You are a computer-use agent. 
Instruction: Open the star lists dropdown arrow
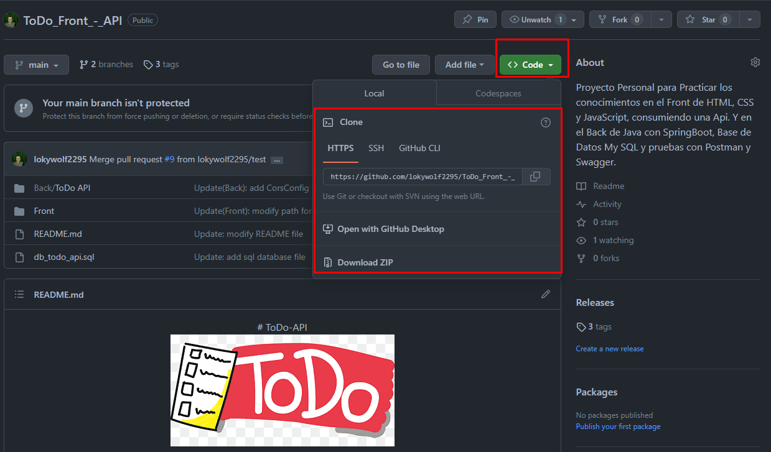[750, 19]
